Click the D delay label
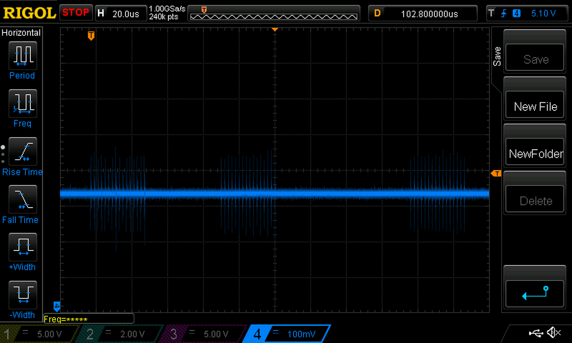572x343 pixels. pyautogui.click(x=377, y=13)
